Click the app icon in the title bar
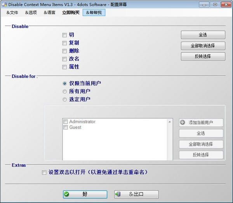Image resolution: width=233 pixels, height=203 pixels. 4,4
